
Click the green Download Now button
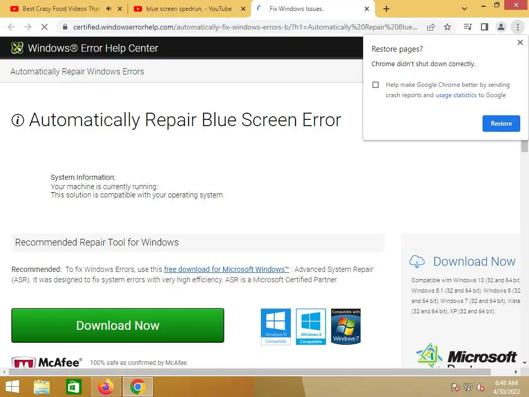(118, 326)
